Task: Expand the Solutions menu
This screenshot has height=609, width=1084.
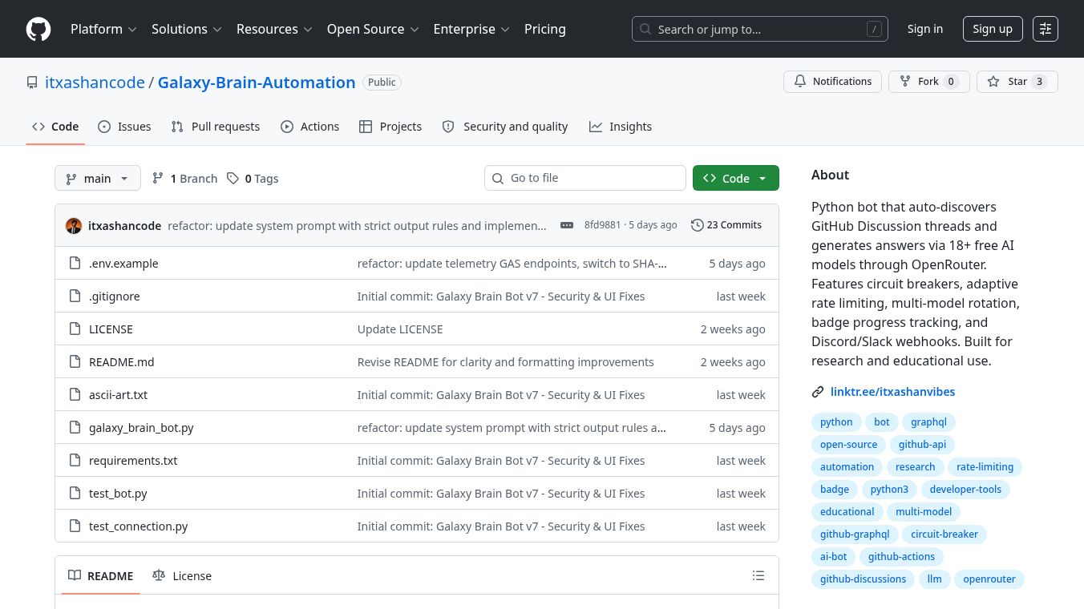Action: tap(188, 29)
